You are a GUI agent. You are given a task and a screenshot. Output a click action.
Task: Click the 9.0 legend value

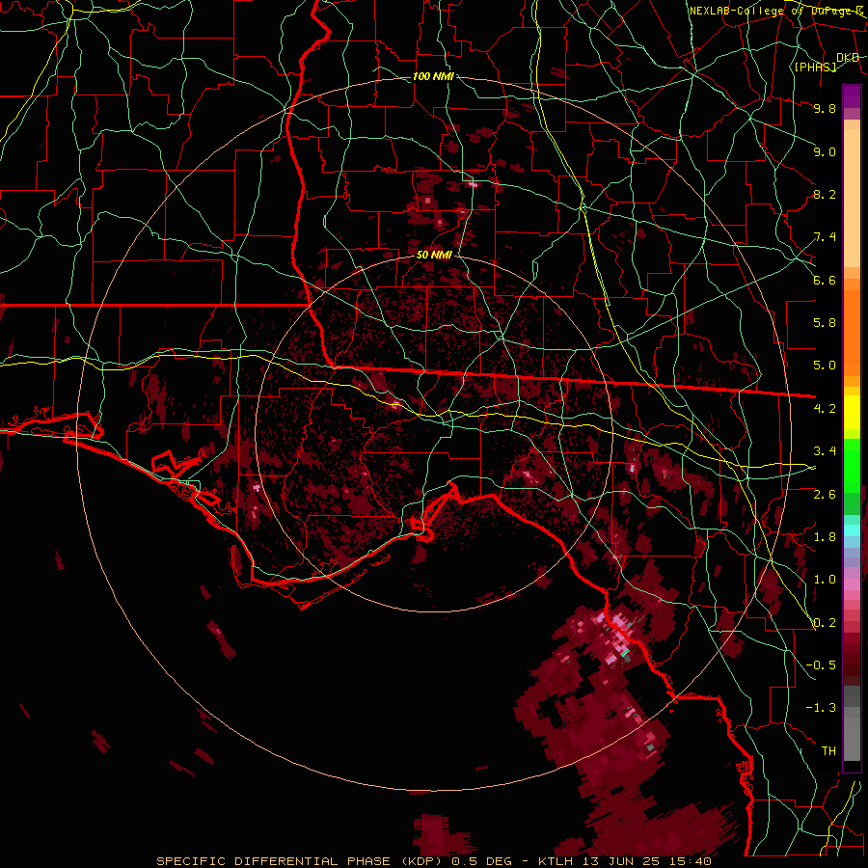point(825,151)
